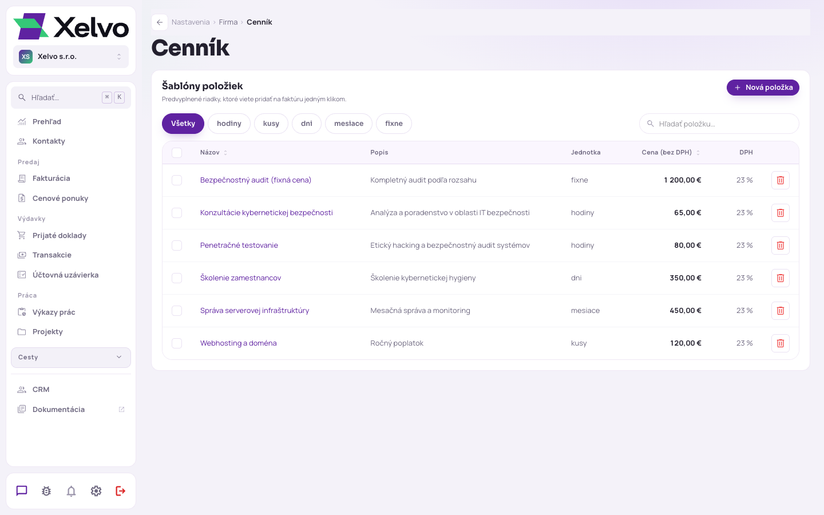
Task: Toggle the select-all checkbox in table header
Action: click(x=177, y=153)
